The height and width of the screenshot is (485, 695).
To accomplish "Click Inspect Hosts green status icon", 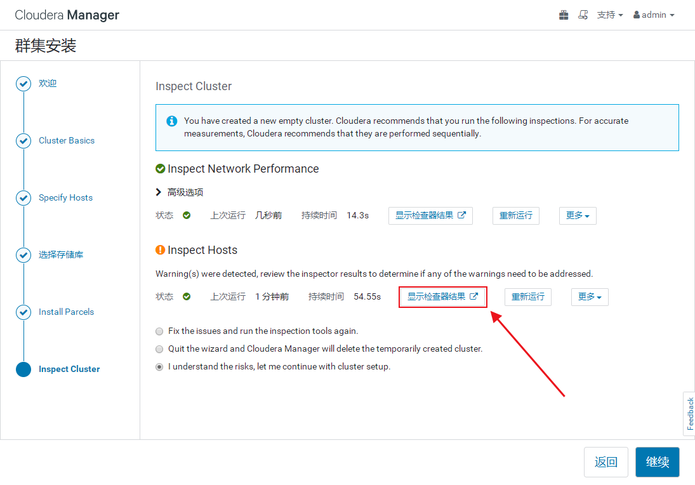I will pyautogui.click(x=187, y=296).
